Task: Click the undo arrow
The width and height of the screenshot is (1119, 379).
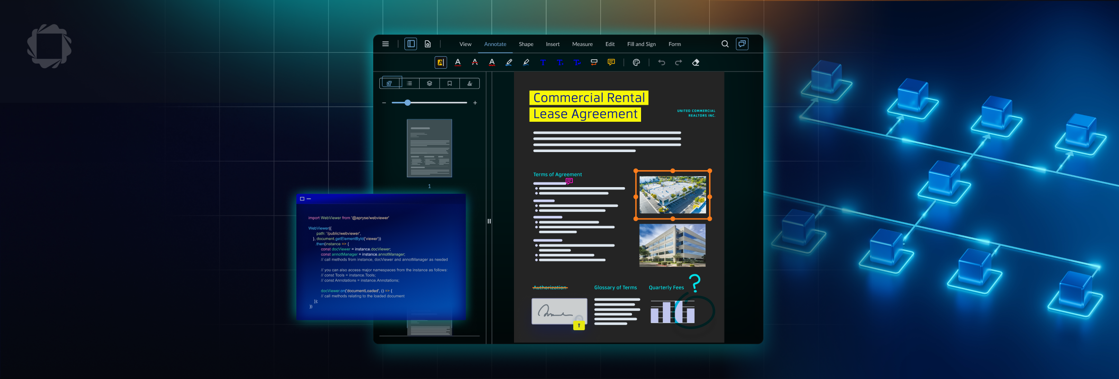Action: click(x=661, y=63)
